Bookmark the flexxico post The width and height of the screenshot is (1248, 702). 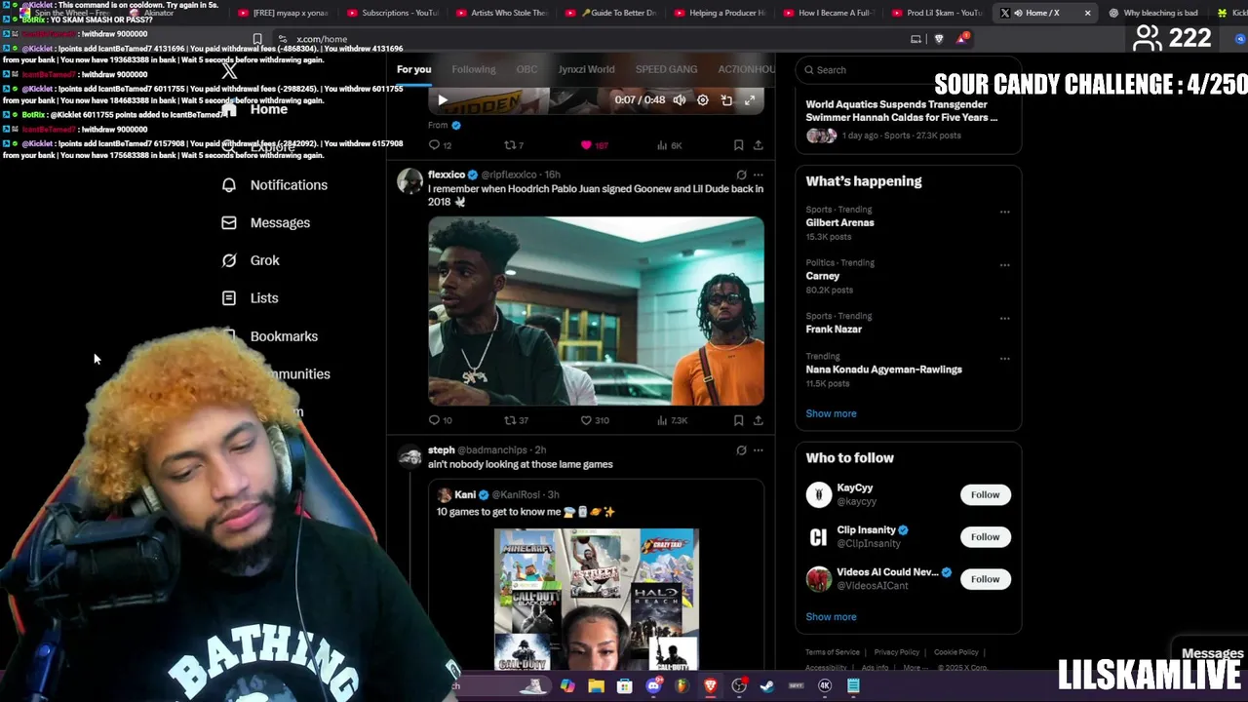(x=738, y=420)
